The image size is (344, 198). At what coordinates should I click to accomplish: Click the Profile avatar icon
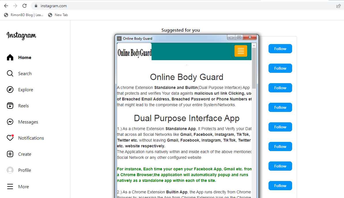(x=10, y=170)
